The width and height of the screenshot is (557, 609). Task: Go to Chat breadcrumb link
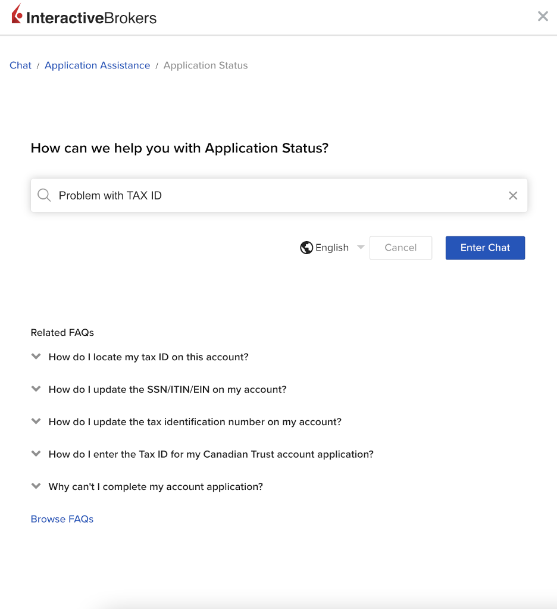point(20,65)
